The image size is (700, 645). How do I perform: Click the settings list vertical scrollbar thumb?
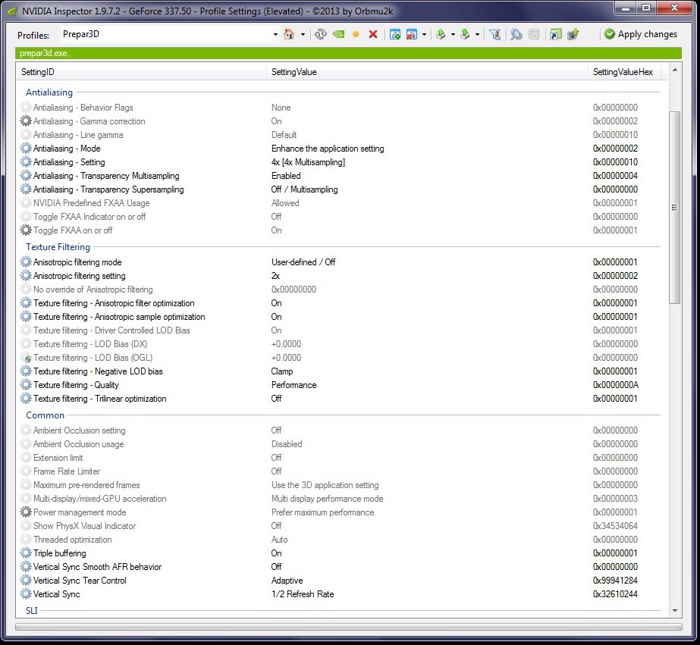point(675,208)
